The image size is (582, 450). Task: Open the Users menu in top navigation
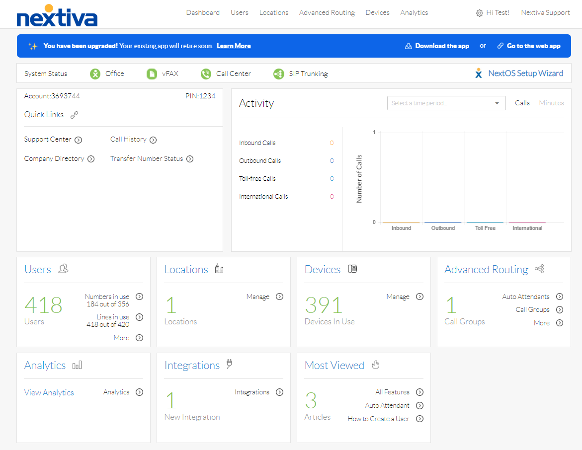pos(240,12)
